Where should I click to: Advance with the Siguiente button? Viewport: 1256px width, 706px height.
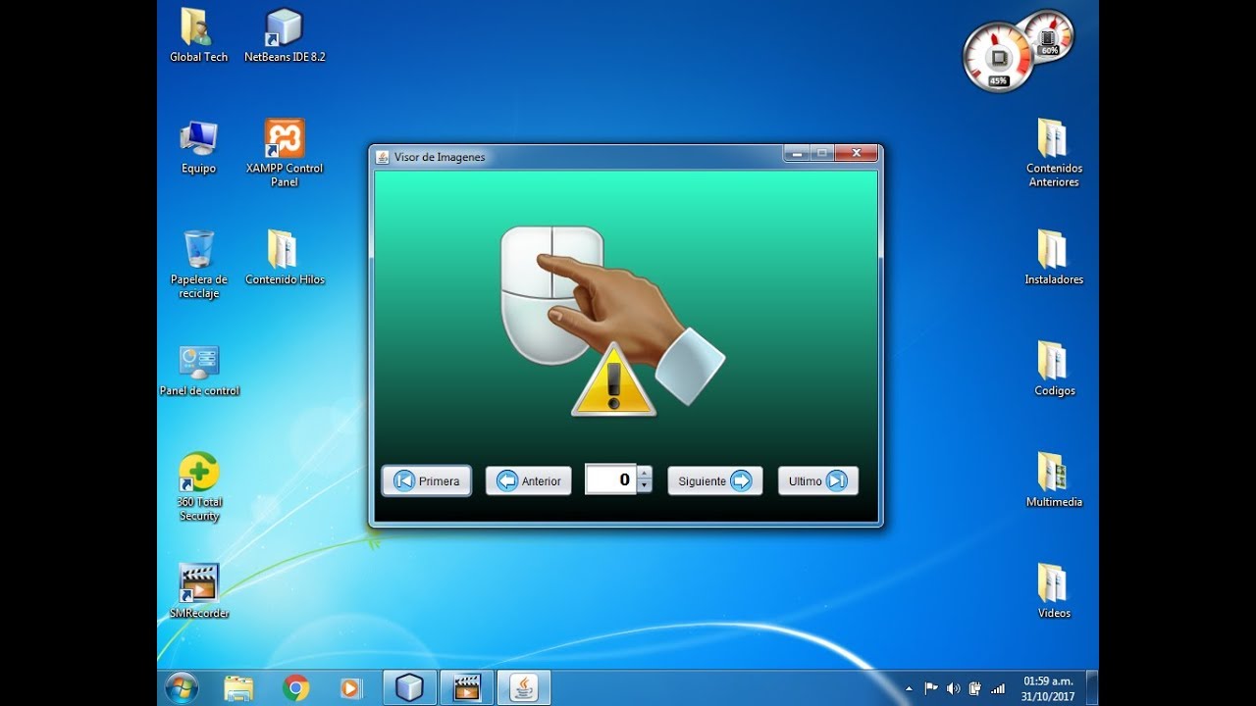(715, 480)
